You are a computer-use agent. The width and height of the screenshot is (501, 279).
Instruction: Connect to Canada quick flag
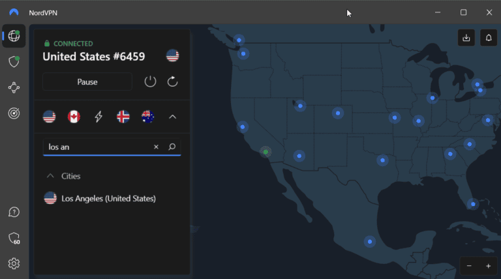coord(74,117)
